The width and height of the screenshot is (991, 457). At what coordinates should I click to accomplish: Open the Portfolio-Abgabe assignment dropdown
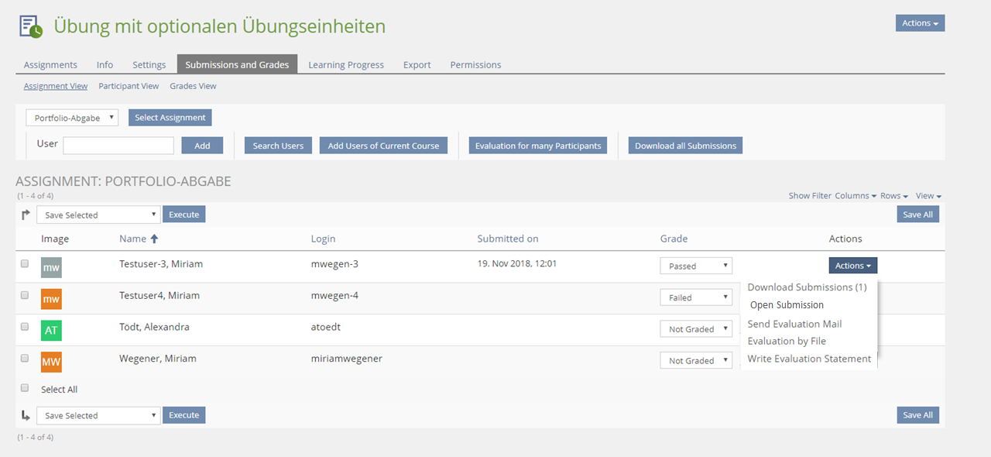pyautogui.click(x=72, y=118)
